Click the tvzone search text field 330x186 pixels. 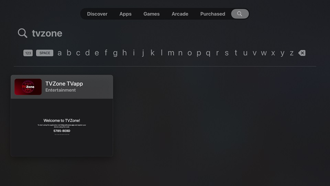click(47, 33)
